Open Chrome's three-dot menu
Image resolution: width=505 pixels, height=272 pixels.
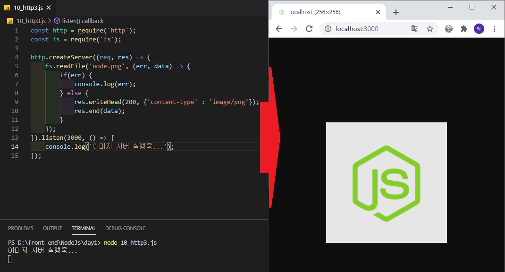(494, 29)
